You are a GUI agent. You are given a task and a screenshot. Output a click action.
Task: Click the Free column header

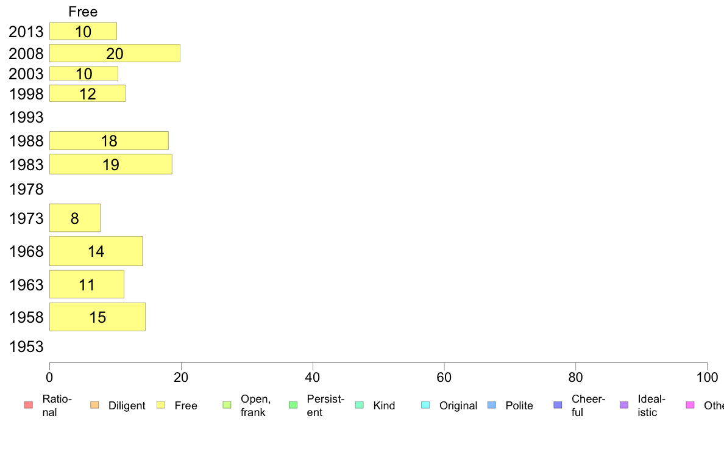coord(83,12)
